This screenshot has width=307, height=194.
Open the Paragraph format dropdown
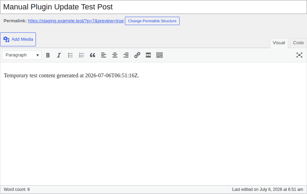(x=22, y=55)
